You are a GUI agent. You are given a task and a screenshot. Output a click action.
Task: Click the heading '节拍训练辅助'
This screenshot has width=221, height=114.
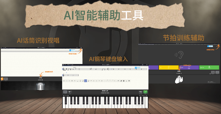[184, 38]
